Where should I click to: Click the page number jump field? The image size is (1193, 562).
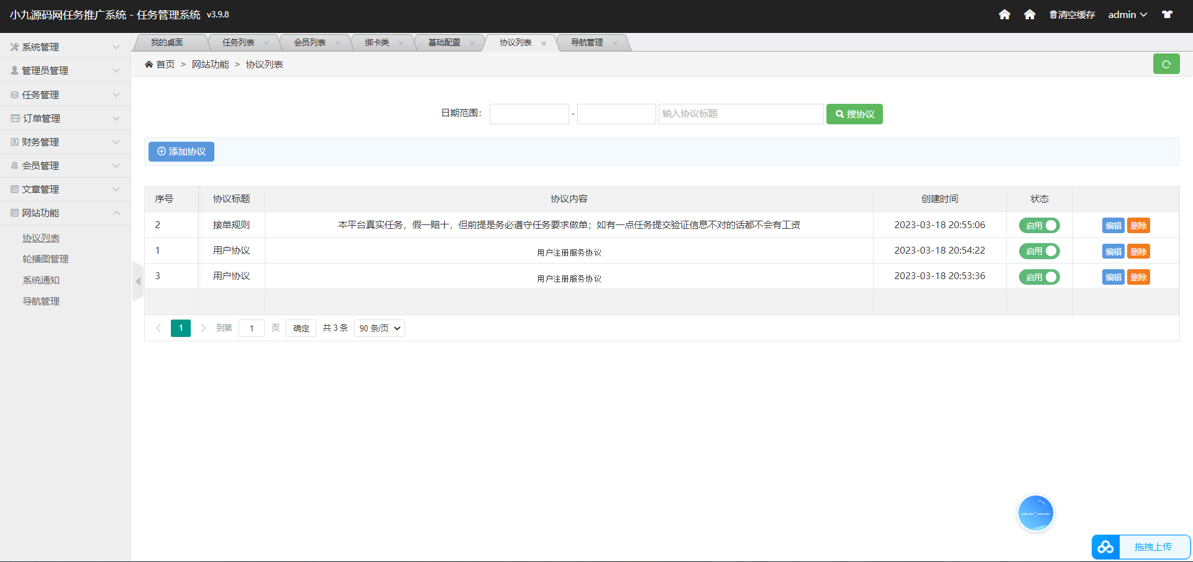tap(252, 328)
